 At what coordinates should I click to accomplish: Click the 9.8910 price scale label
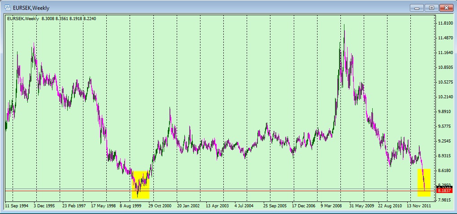445,112
